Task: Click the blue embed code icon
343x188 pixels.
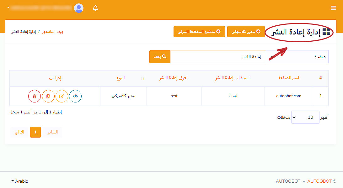Action: point(75,96)
